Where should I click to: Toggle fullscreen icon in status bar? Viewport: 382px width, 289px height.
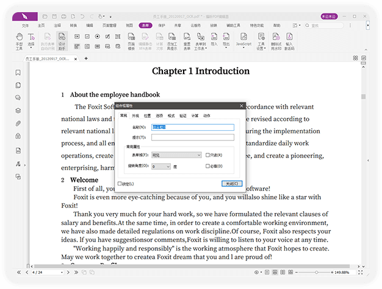click(360, 272)
